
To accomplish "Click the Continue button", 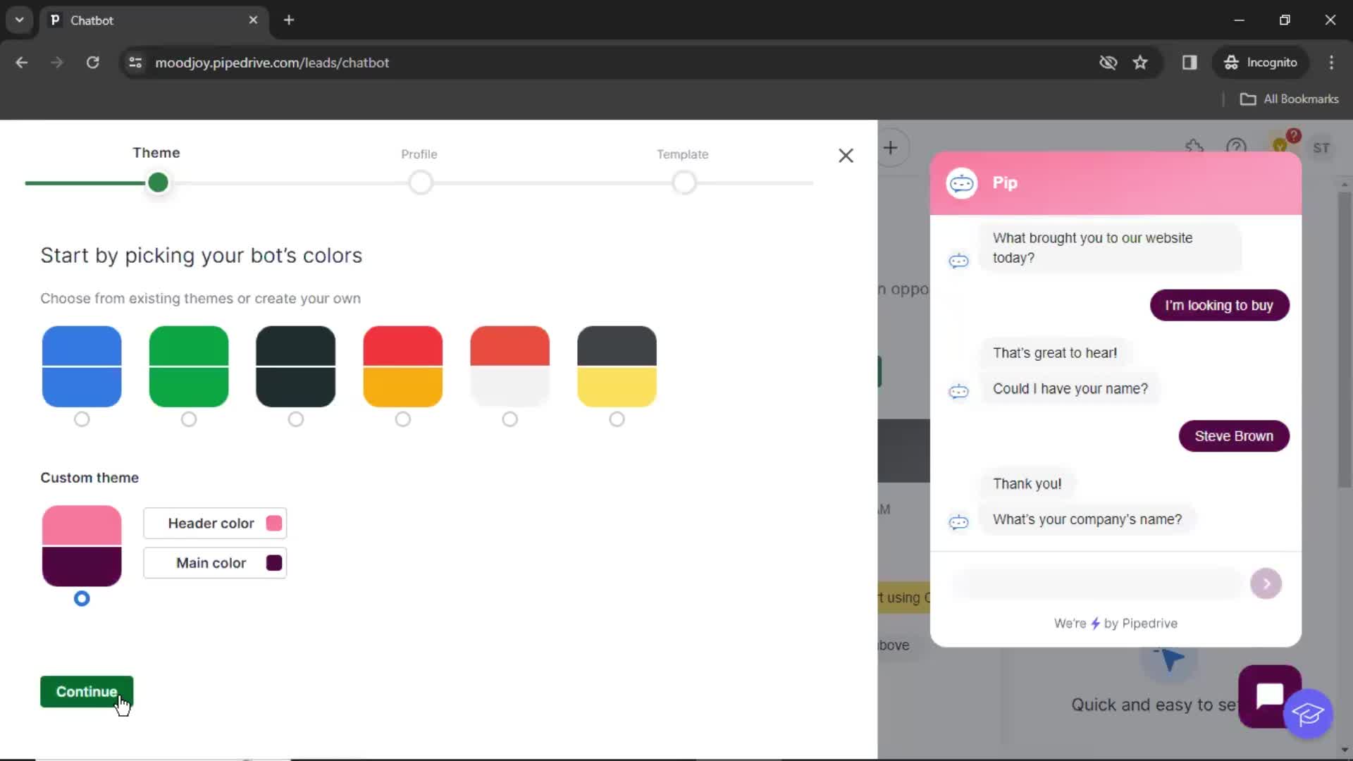I will [x=87, y=691].
